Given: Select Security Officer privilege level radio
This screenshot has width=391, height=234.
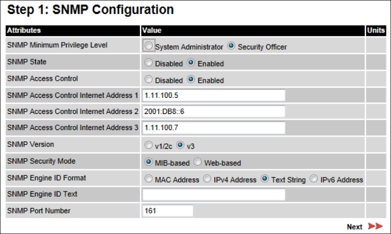Looking at the screenshot, I should (231, 46).
